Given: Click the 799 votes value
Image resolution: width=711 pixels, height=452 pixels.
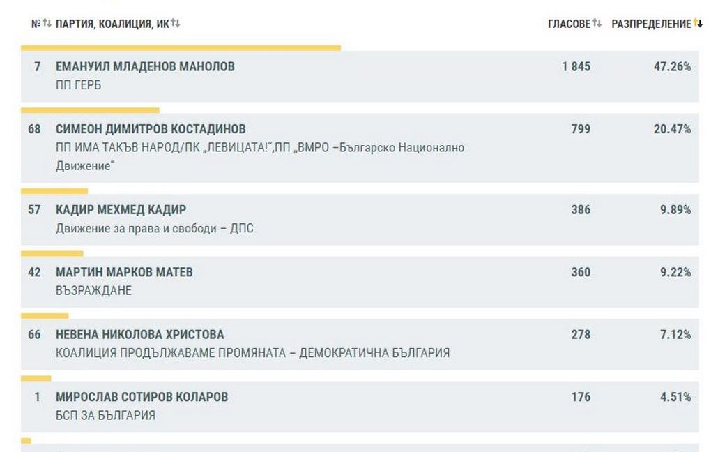Looking at the screenshot, I should (580, 129).
